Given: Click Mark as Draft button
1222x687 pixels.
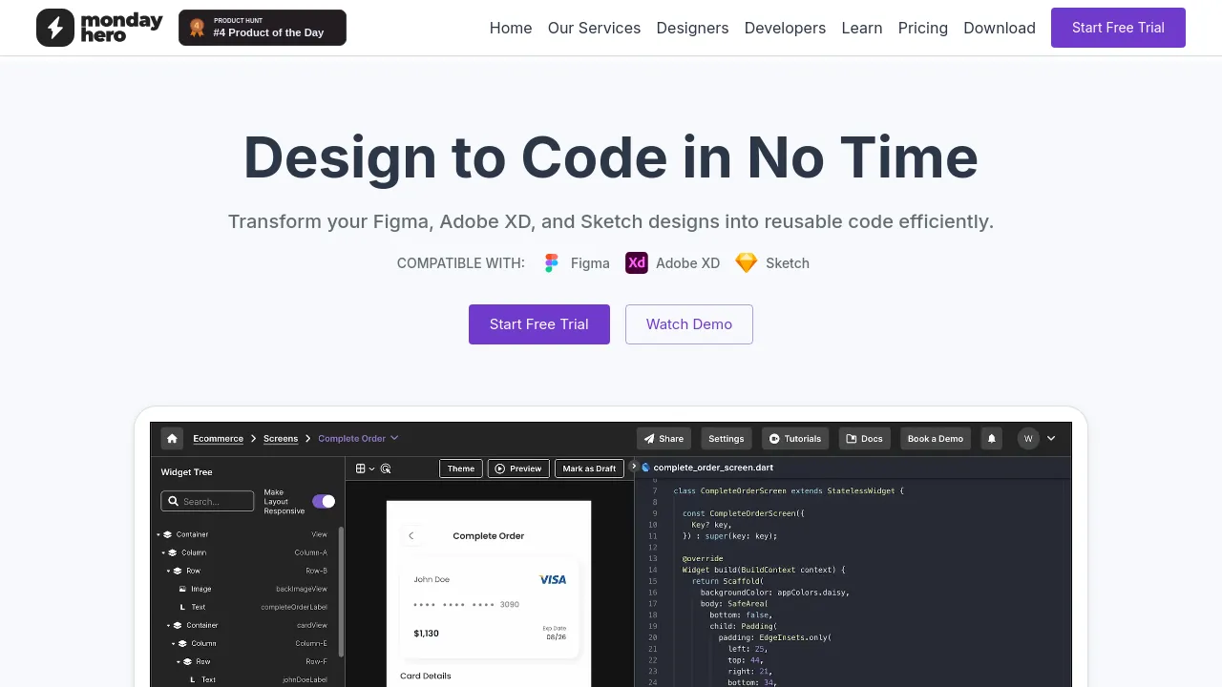Looking at the screenshot, I should click(x=589, y=468).
